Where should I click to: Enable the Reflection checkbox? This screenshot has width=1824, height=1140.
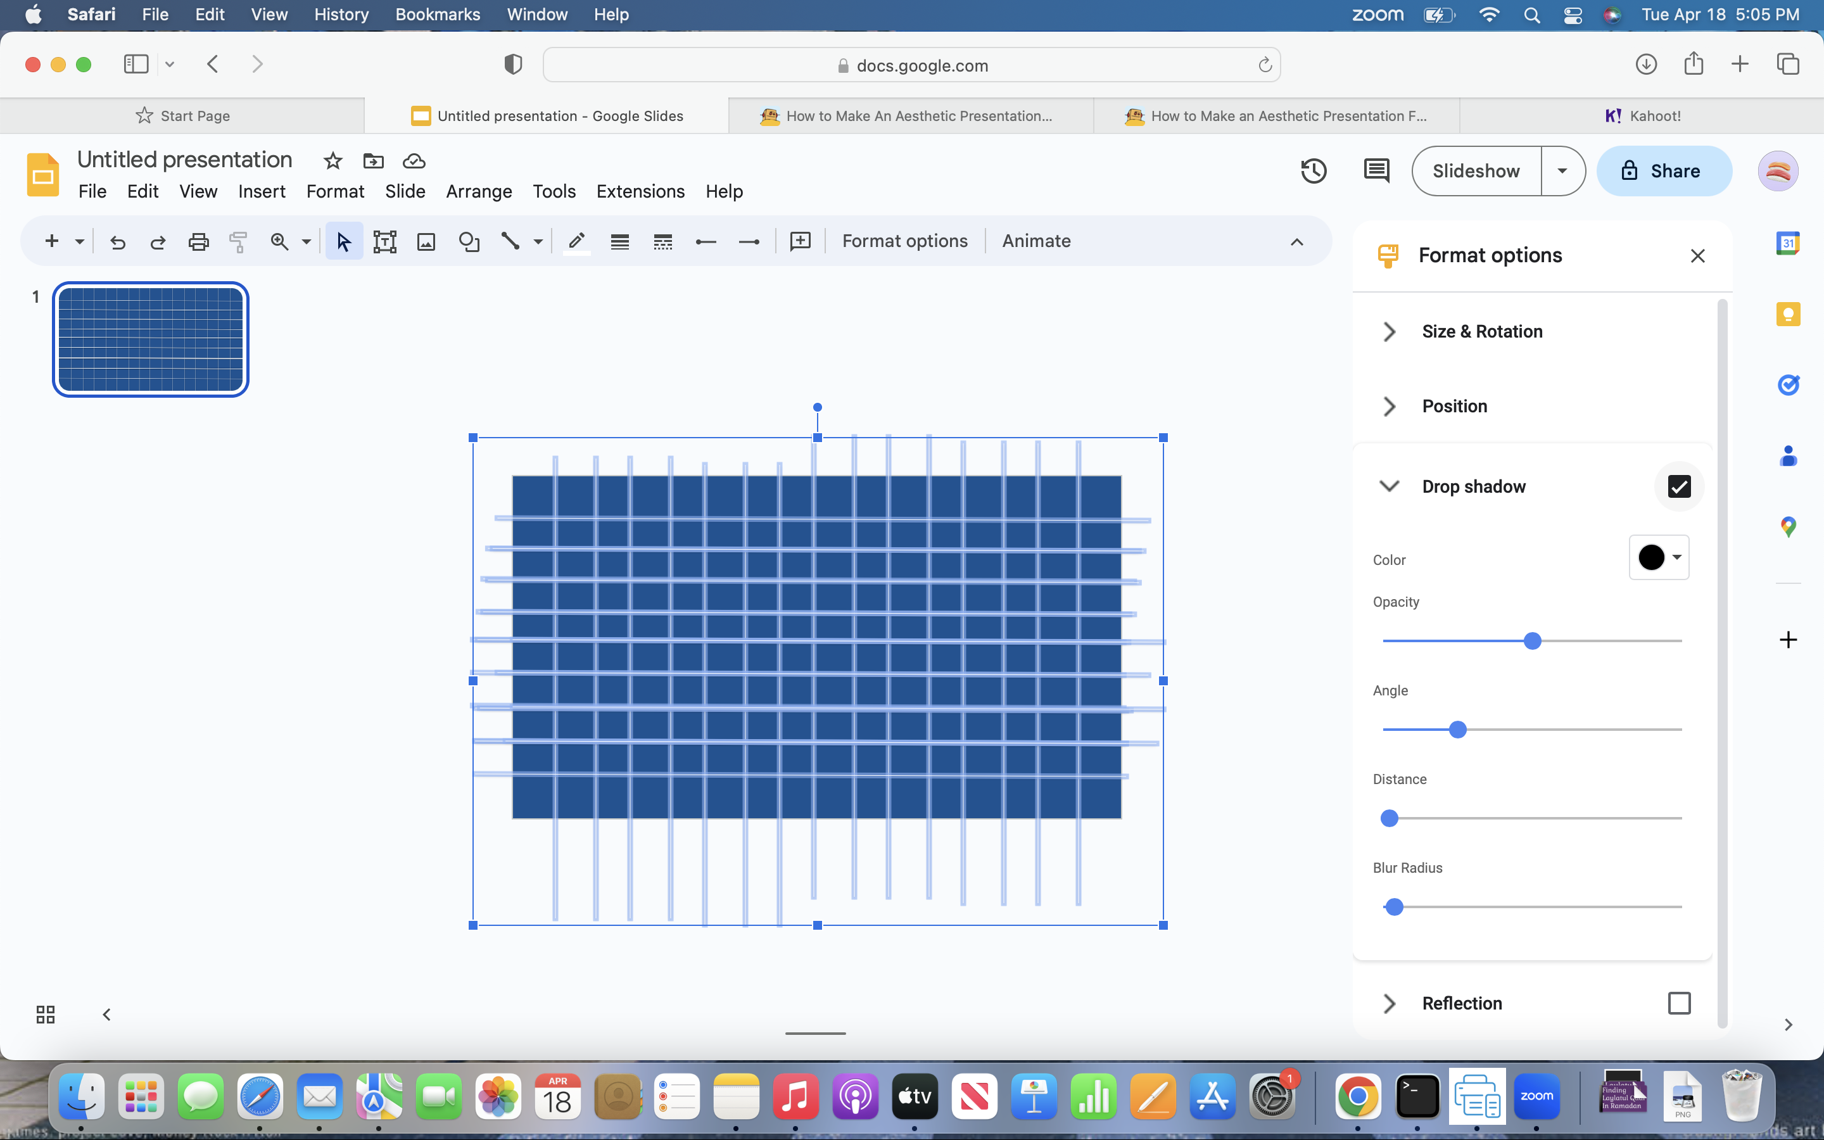point(1678,1002)
